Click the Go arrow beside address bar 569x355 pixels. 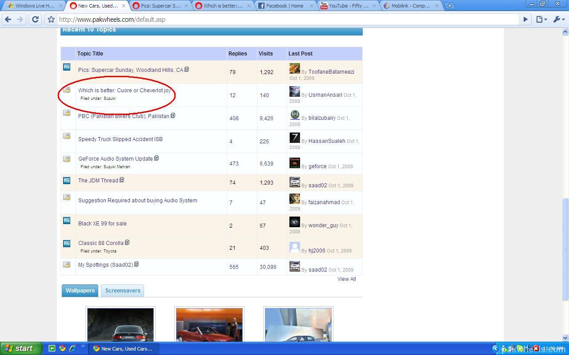tap(525, 20)
